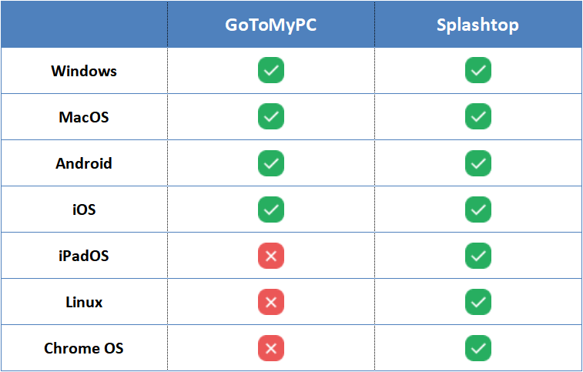Viewport: 583px width, 372px height.
Task: Click the Splashtop Android green checkmark
Action: click(478, 163)
